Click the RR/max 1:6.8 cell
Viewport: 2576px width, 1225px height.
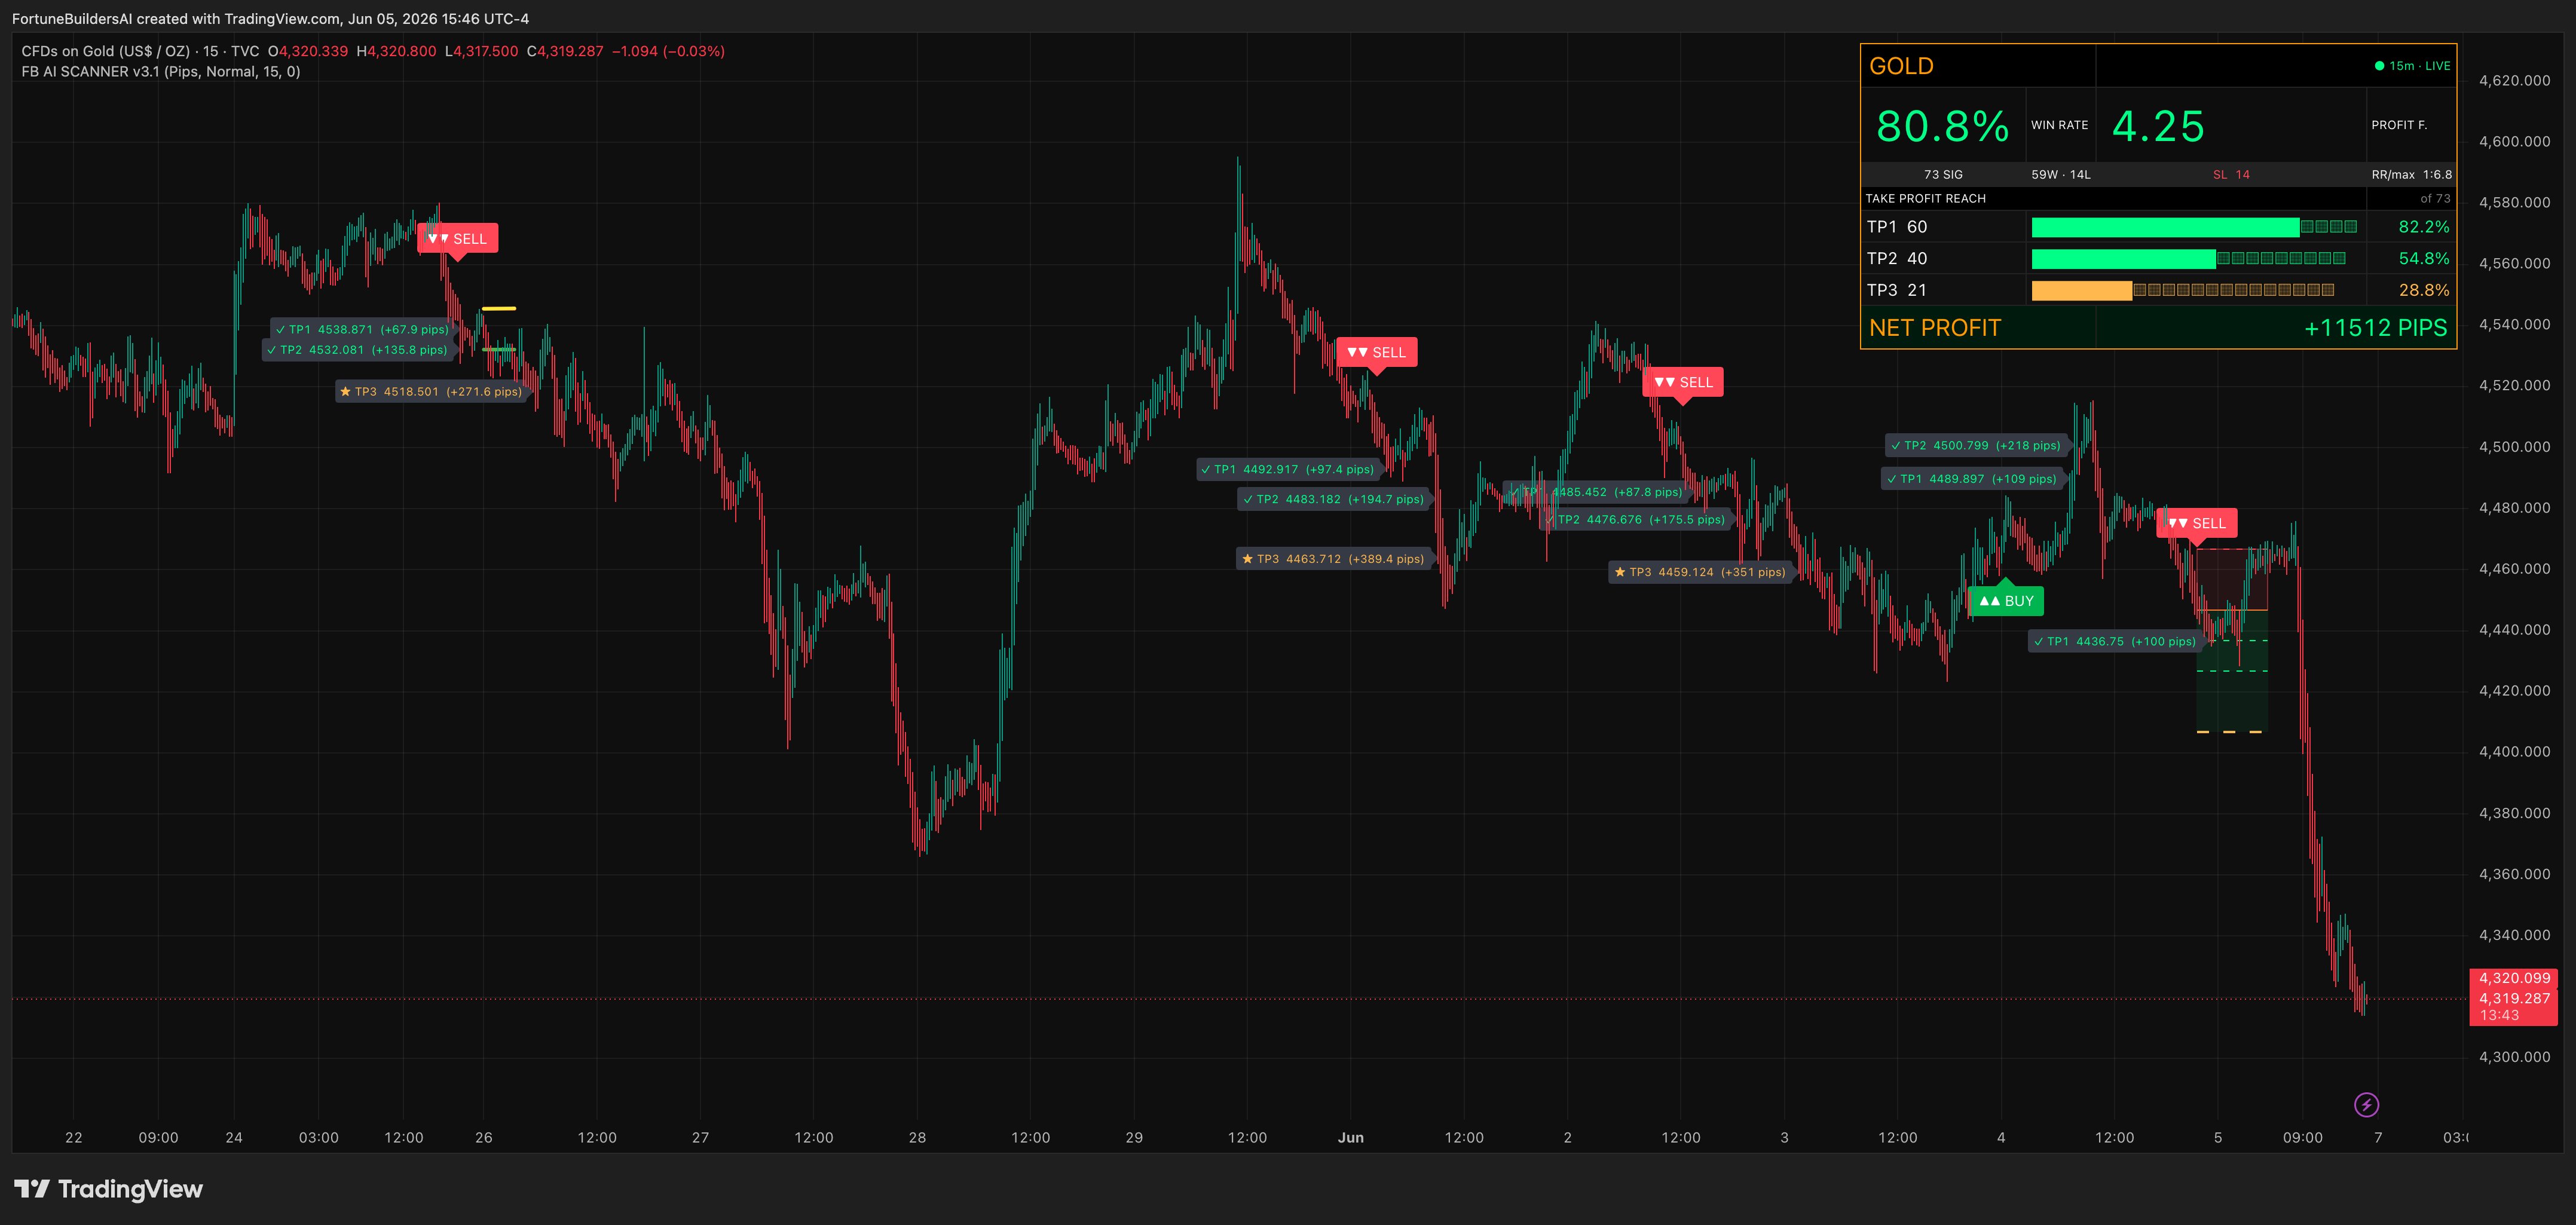click(2411, 175)
